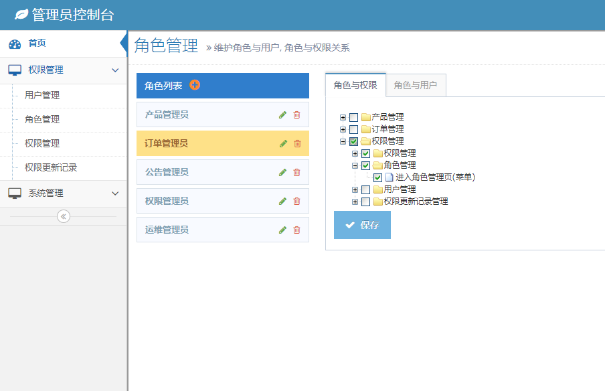Collapse the 角色管理 tree node

pyautogui.click(x=355, y=165)
